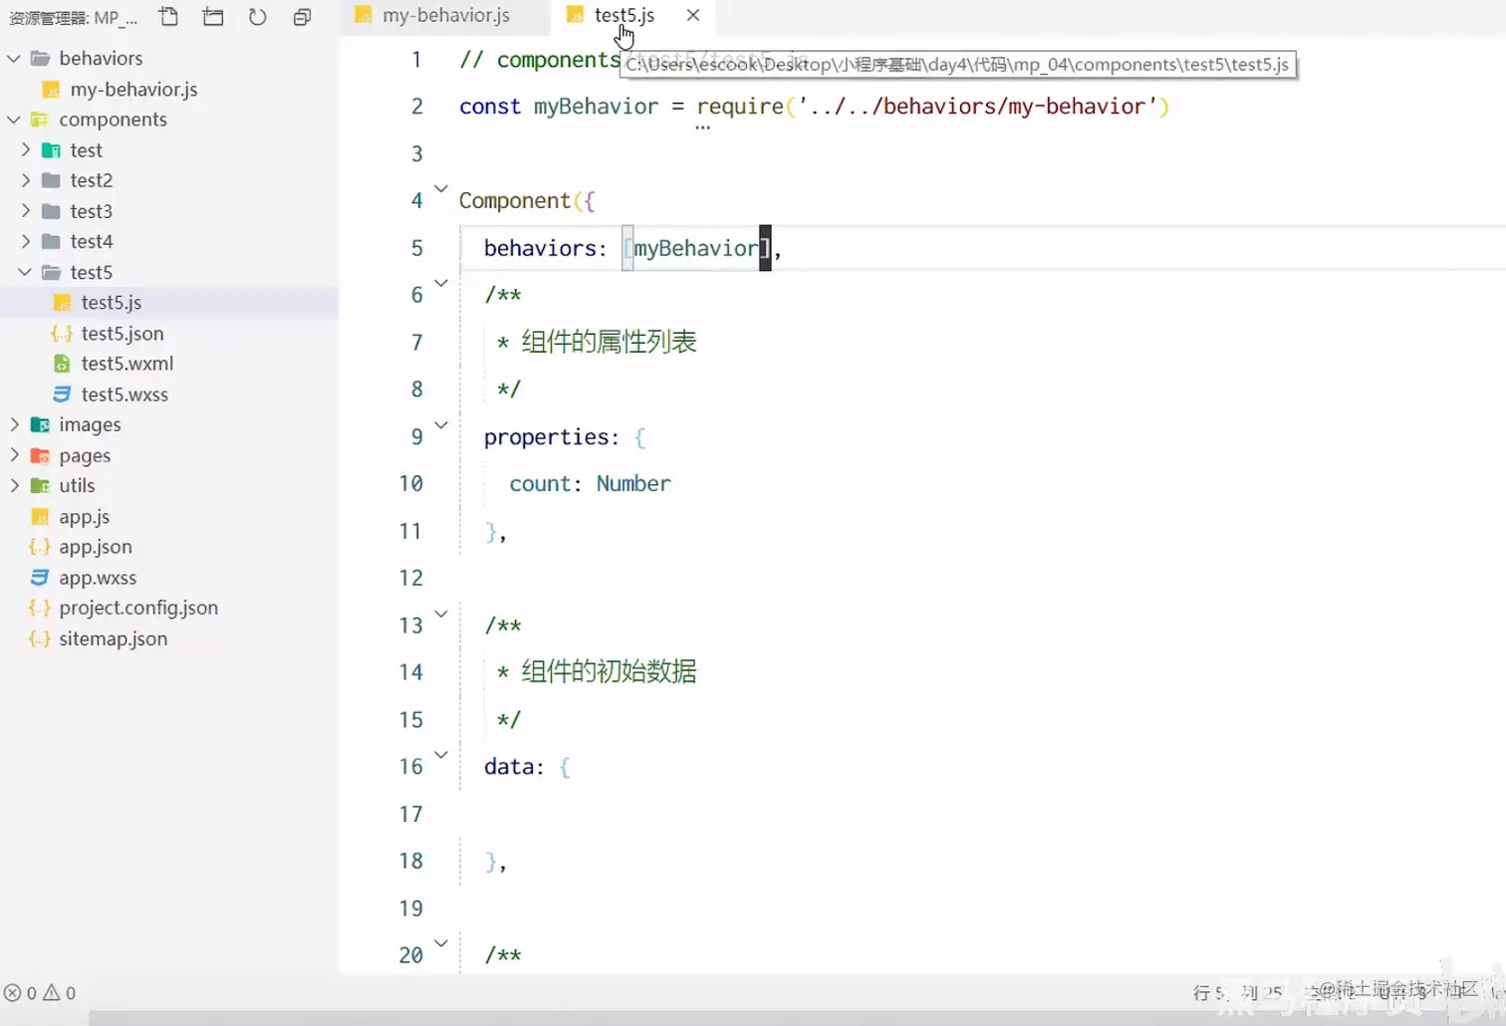Fold the comment block at line 13
The width and height of the screenshot is (1506, 1026).
click(x=441, y=614)
